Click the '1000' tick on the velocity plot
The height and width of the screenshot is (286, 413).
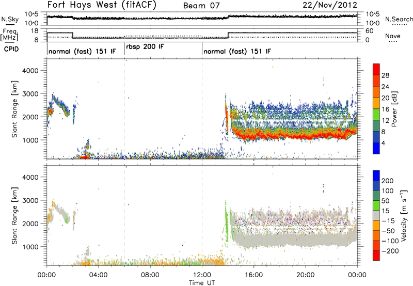(x=30, y=247)
